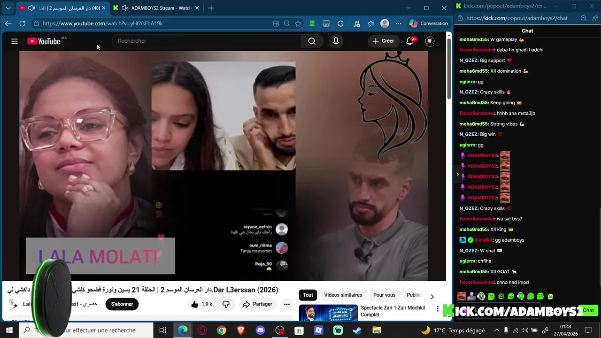The image size is (601, 338).
Task: Open Microsoft Edge from the taskbar
Action: pyautogui.click(x=183, y=330)
